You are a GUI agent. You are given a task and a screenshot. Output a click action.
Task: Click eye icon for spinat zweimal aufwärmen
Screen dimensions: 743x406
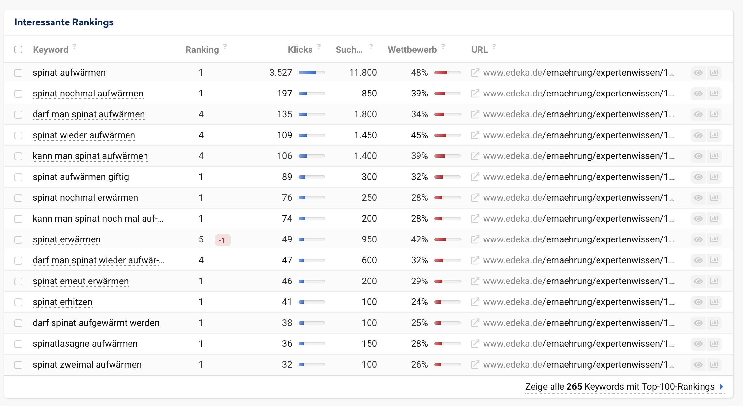click(698, 365)
